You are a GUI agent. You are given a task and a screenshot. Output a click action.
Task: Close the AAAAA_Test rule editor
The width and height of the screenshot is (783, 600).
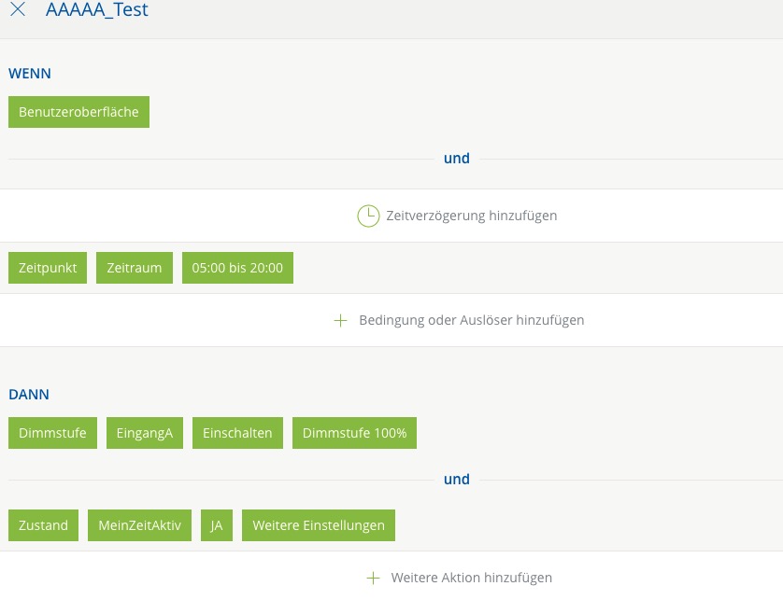click(x=18, y=11)
